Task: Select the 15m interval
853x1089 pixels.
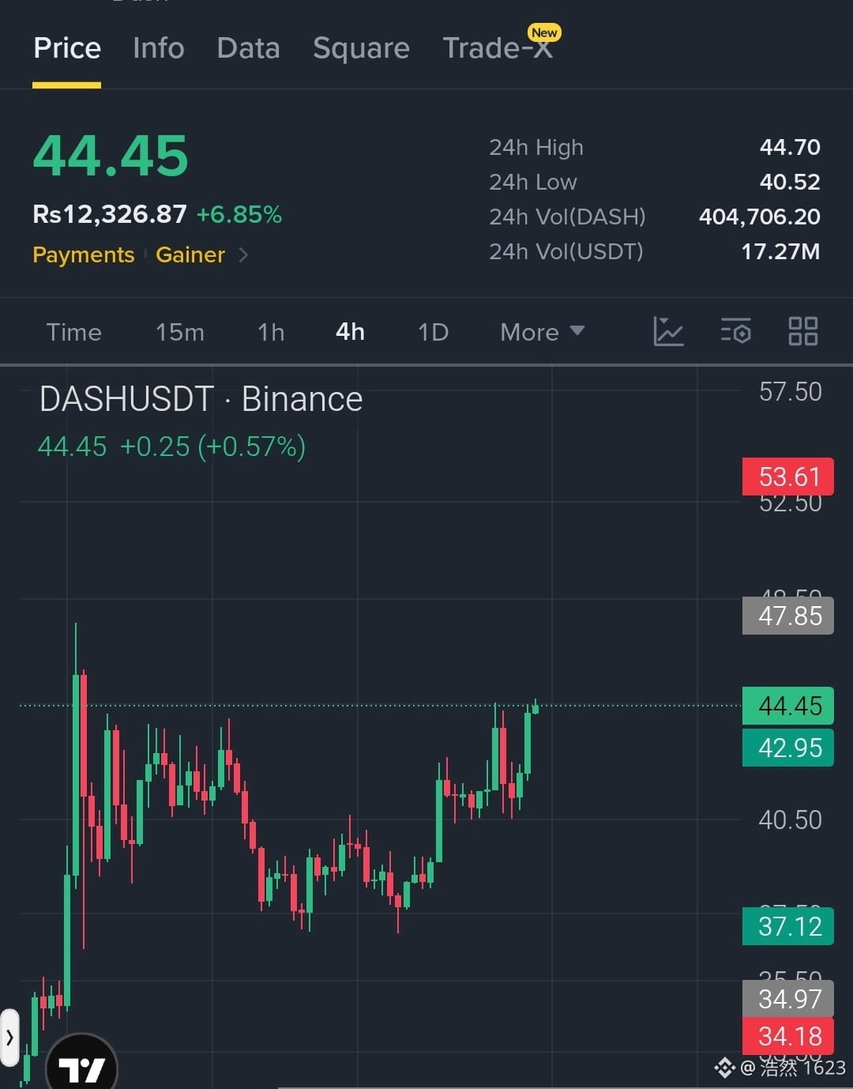Action: [x=180, y=332]
